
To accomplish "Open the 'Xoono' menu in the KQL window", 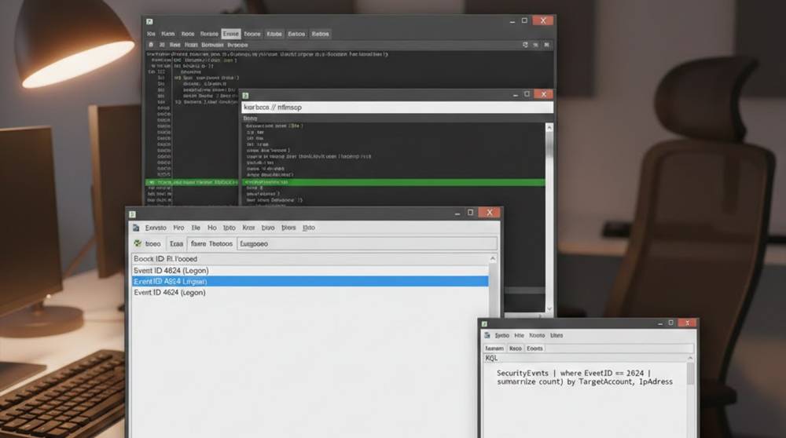I will pyautogui.click(x=537, y=335).
